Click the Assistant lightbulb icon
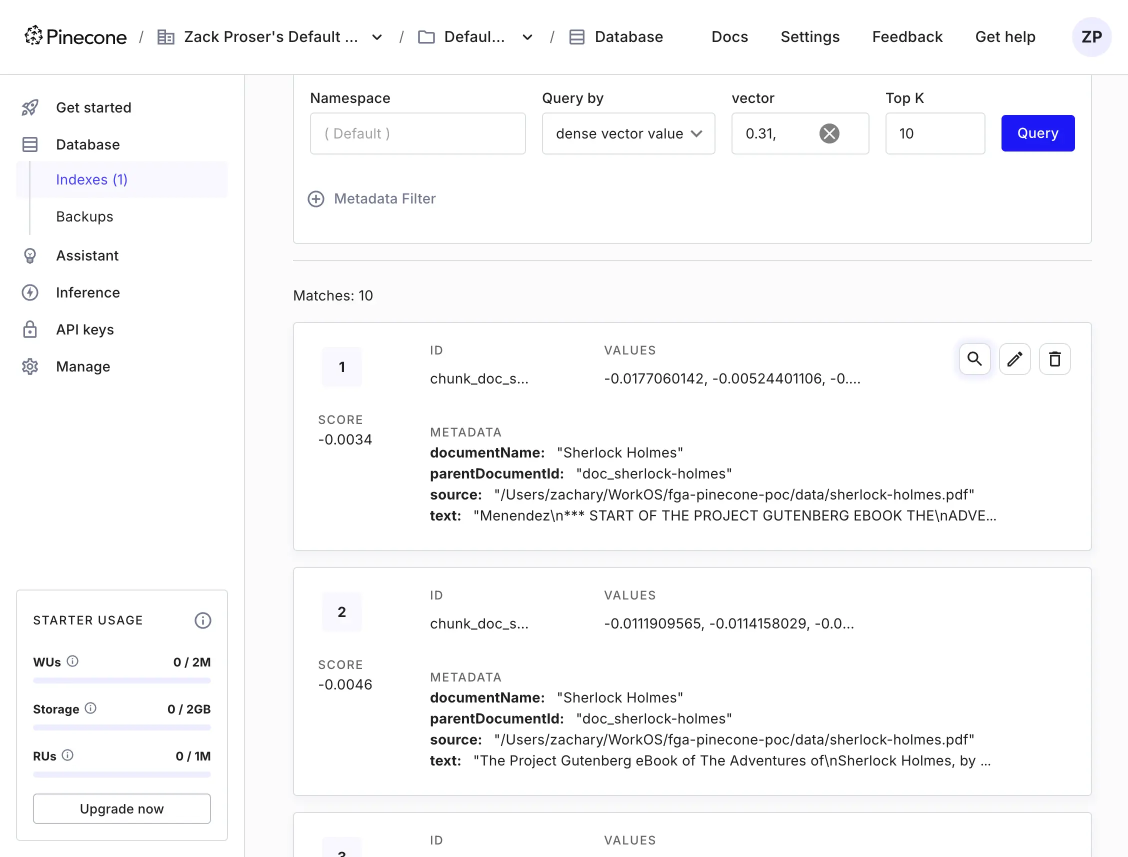The width and height of the screenshot is (1128, 857). (30, 255)
